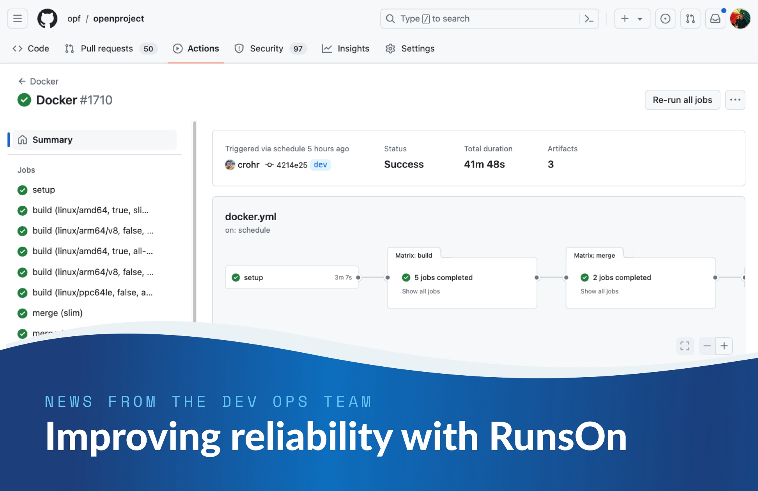The height and width of the screenshot is (491, 758).
Task: Click the Code navigation icon
Action: [17, 49]
